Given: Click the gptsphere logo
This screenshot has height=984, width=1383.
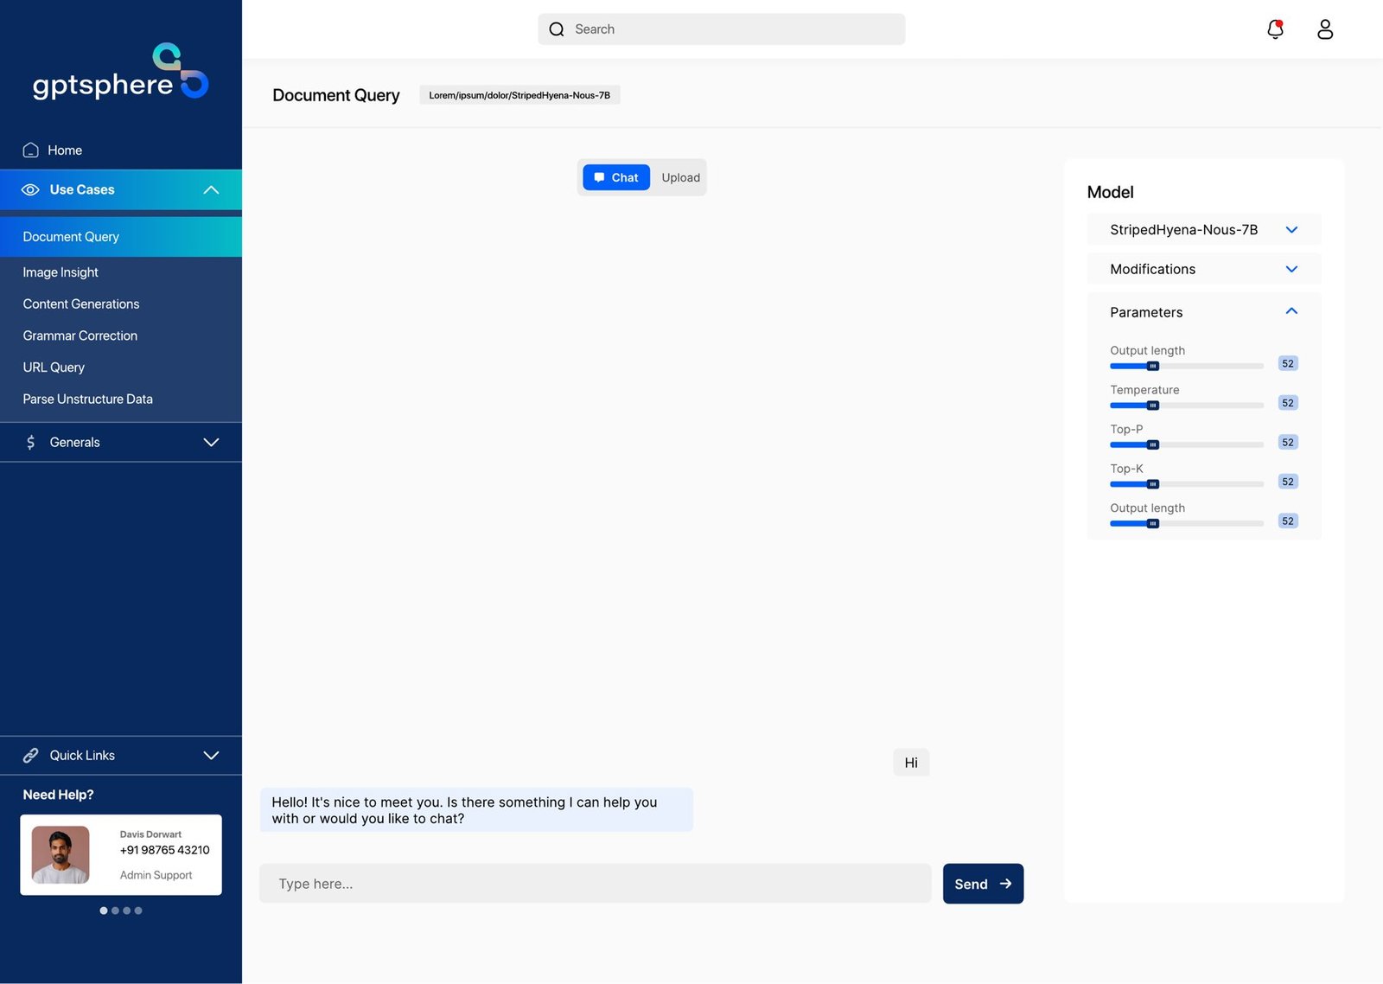Looking at the screenshot, I should pos(120,72).
